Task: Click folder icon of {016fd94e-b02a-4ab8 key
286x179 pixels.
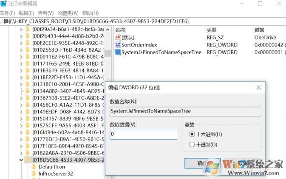Action: [28, 132]
